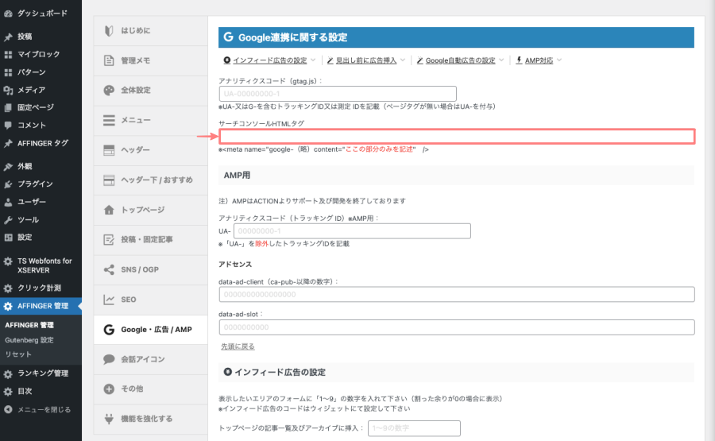Click the ツール wrench icon
The height and width of the screenshot is (441, 715).
point(8,220)
